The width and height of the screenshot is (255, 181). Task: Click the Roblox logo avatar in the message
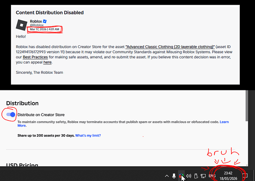click(21, 25)
